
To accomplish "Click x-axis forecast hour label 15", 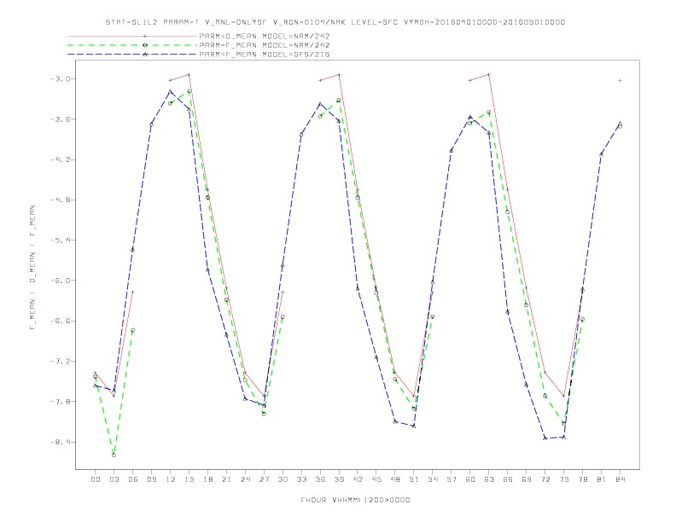I will (x=189, y=479).
